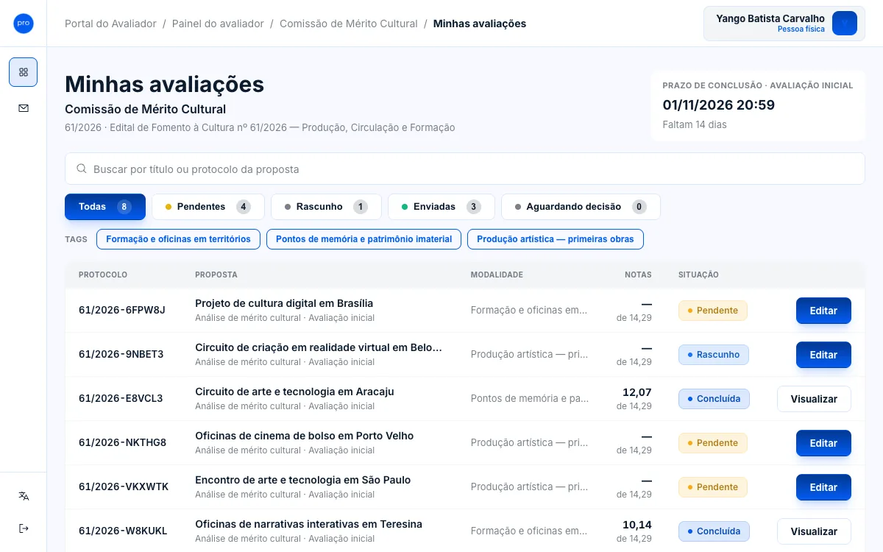Open proposal Projeto de cultura digital em Brasília

[284, 303]
